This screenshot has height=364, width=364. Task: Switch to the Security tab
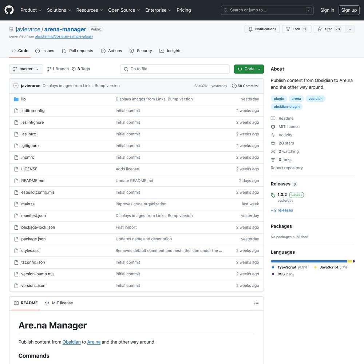141,51
